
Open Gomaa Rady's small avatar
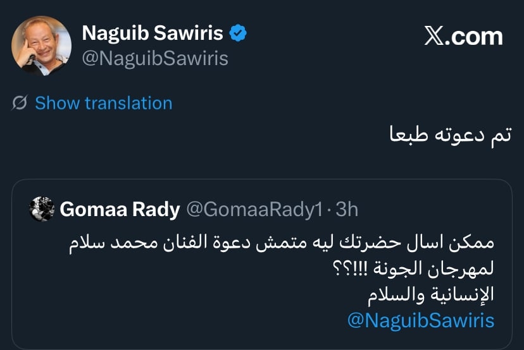coord(42,209)
